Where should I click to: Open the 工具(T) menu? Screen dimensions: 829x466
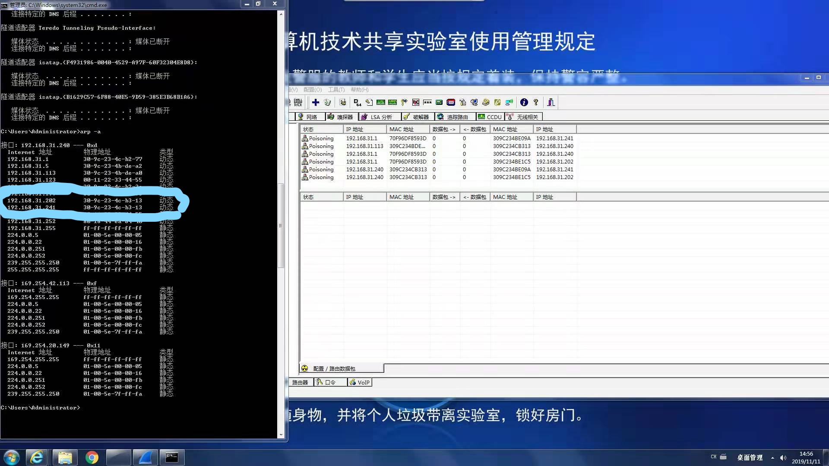[x=336, y=90]
